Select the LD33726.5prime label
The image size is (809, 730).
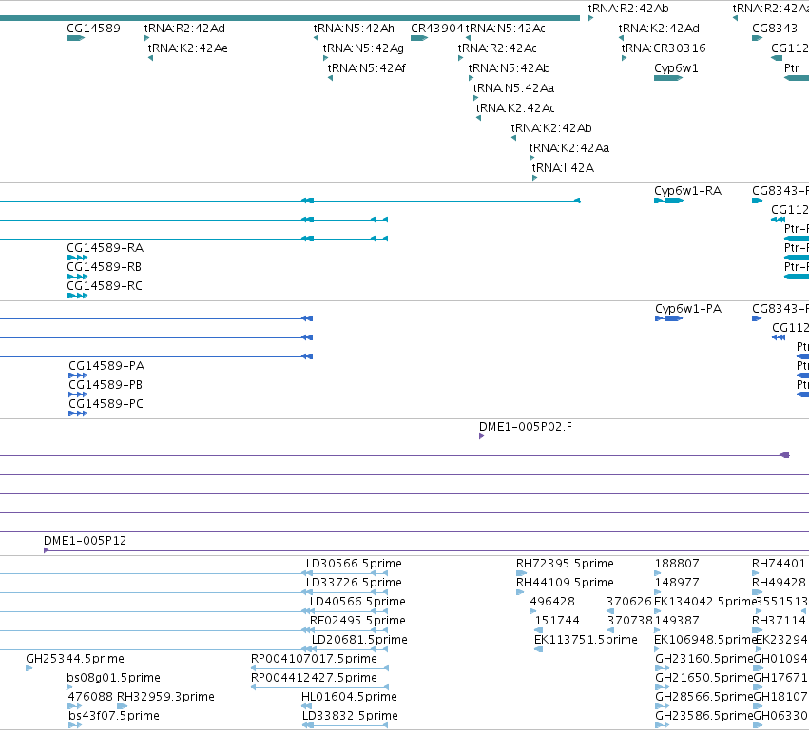coord(354,583)
